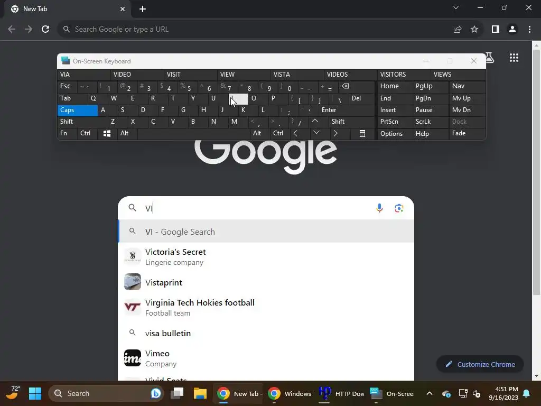Open Task View on the taskbar
Viewport: 541px width, 406px height.
pyautogui.click(x=177, y=393)
